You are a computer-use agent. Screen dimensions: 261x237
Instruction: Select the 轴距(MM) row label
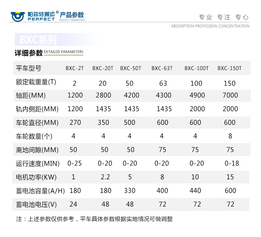(31, 96)
